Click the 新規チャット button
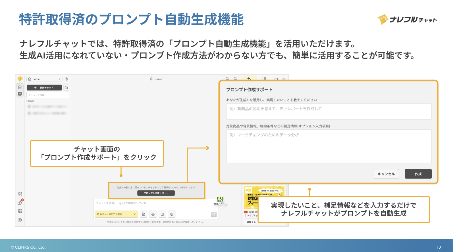The width and height of the screenshot is (453, 252). [44, 88]
